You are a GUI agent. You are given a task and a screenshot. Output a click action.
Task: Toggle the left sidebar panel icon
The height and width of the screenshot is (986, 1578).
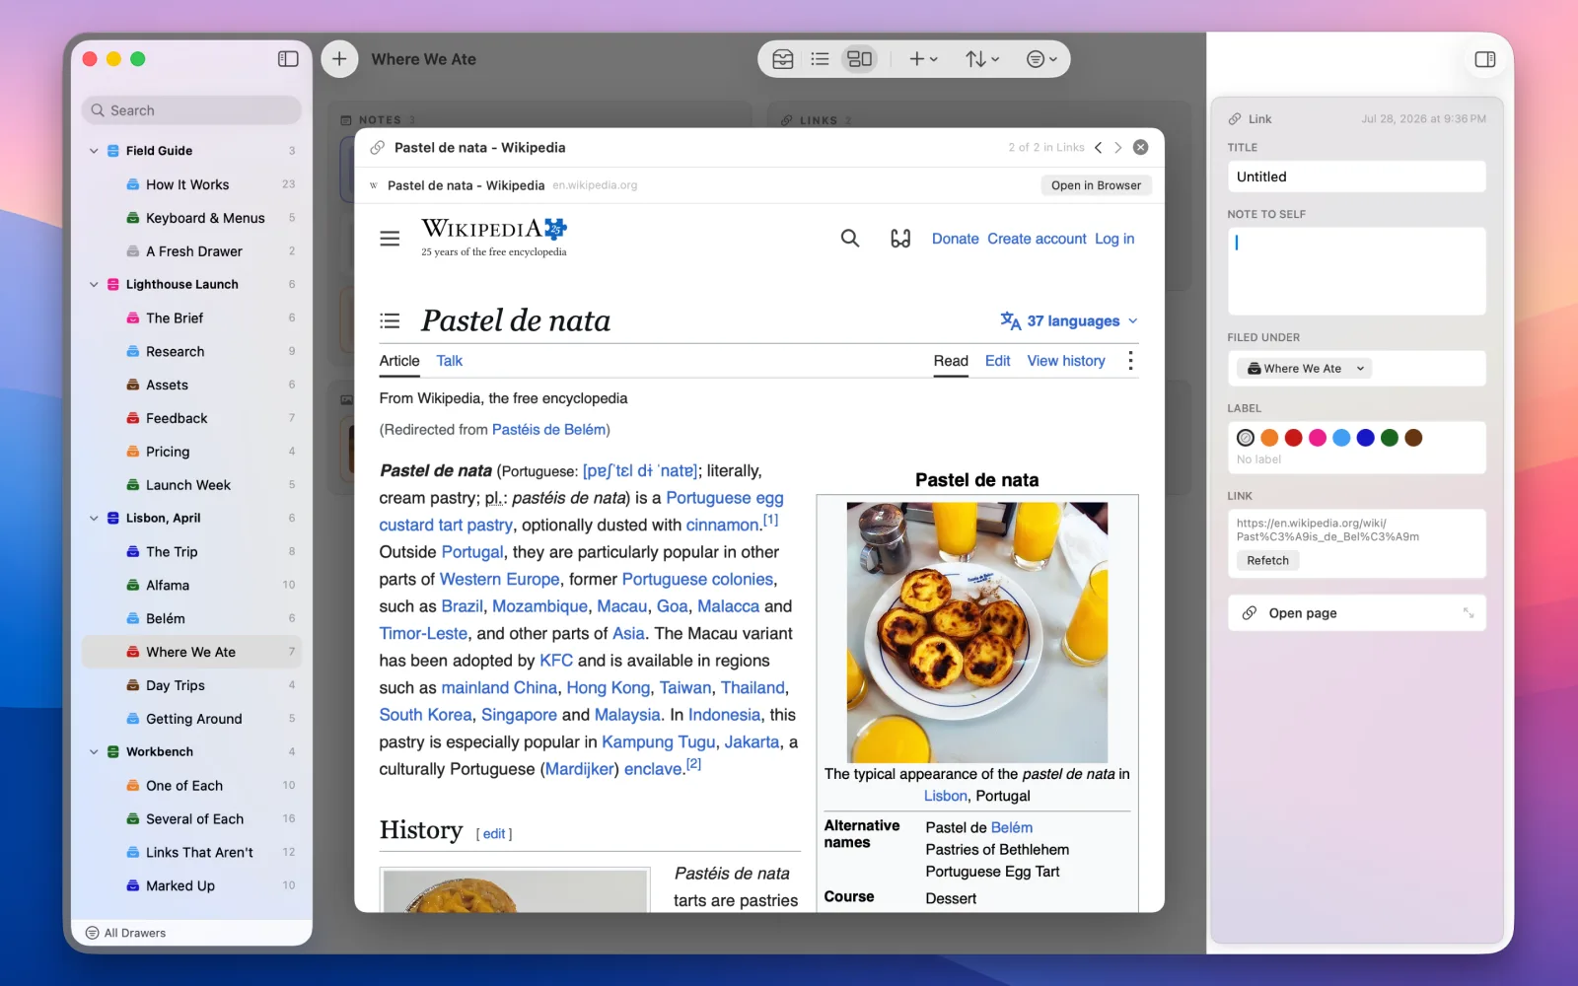pos(288,59)
